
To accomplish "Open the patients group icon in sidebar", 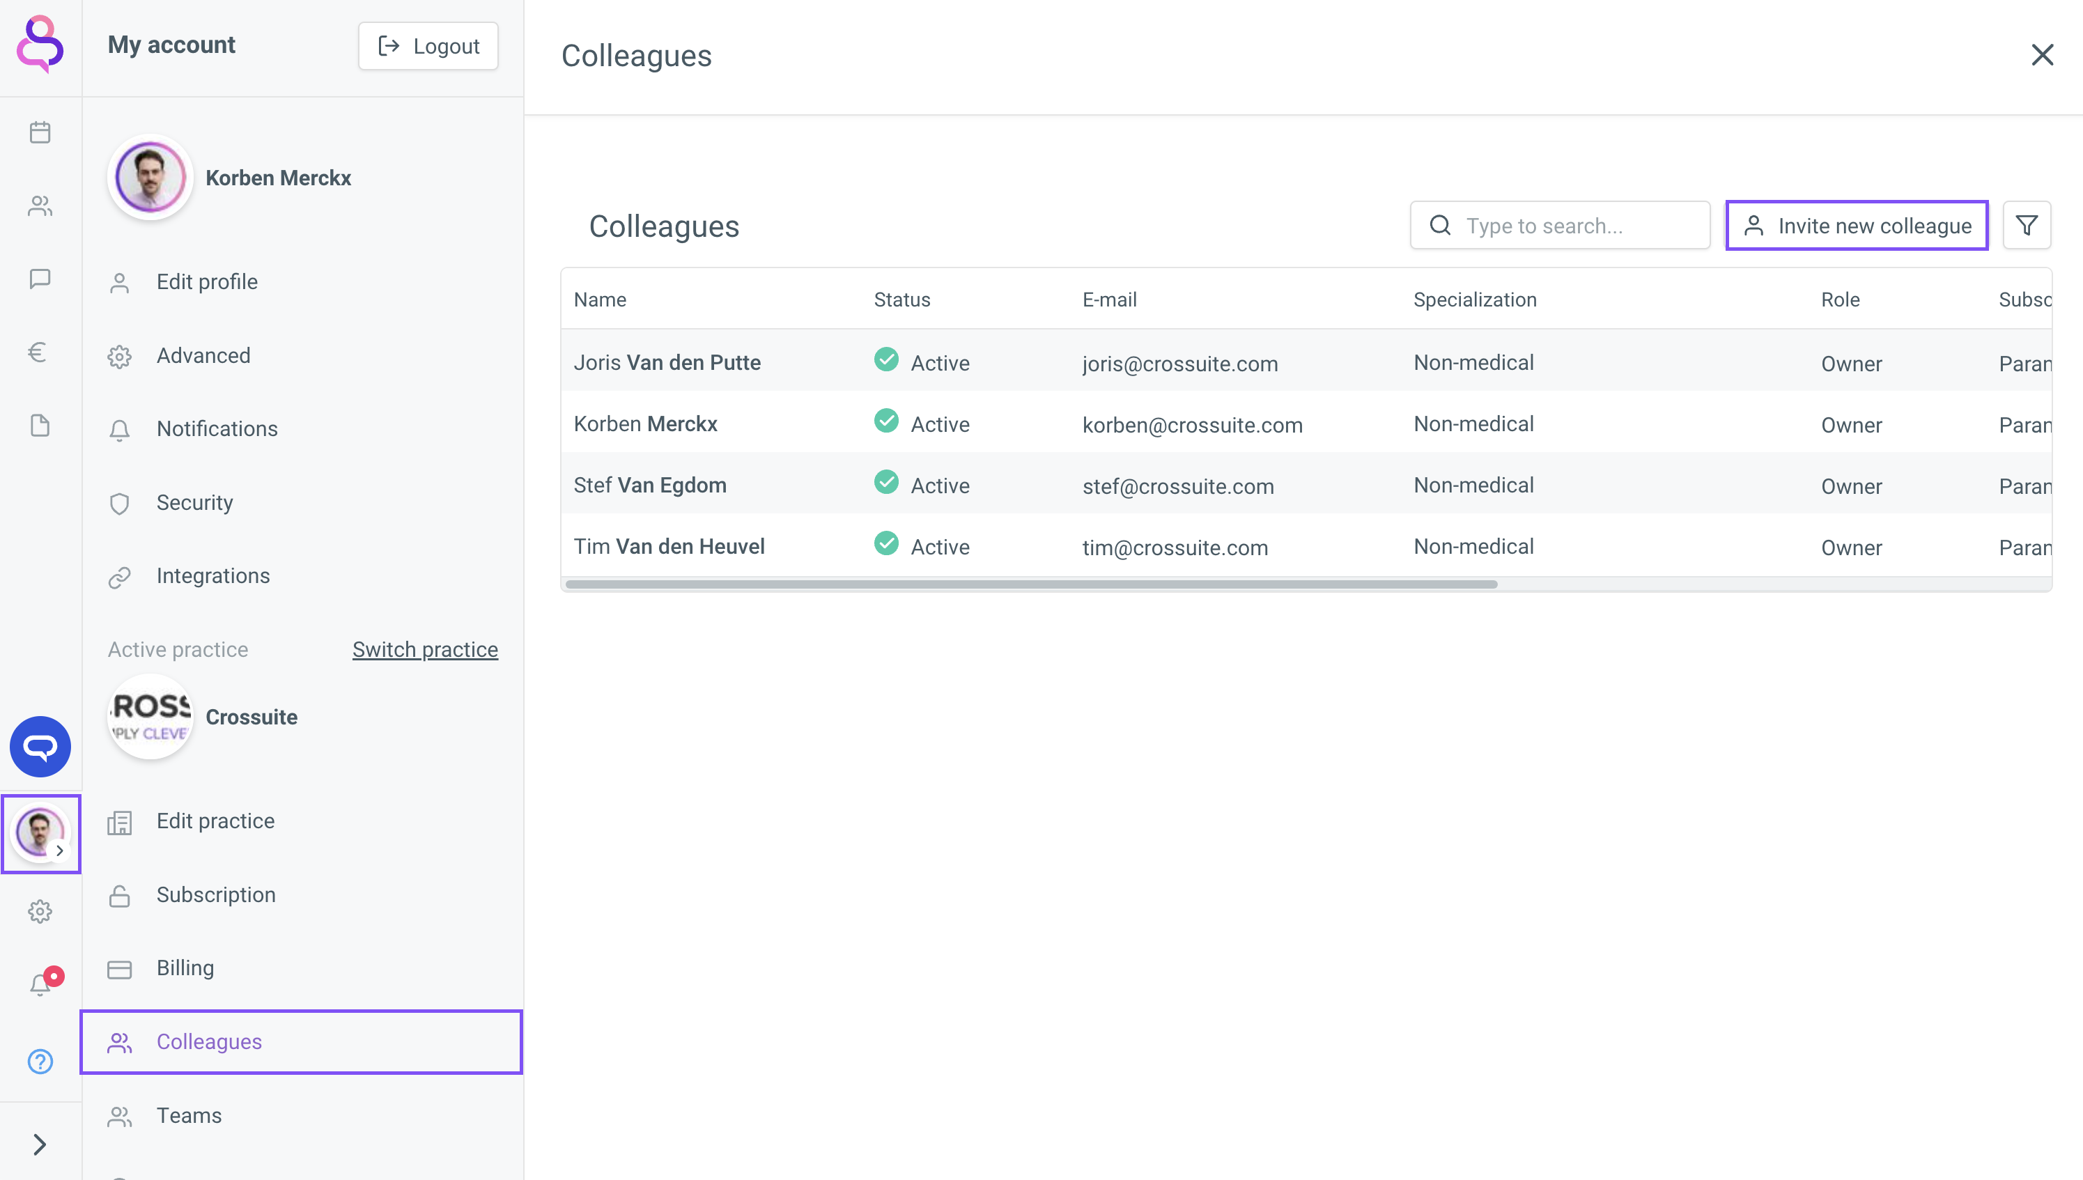I will point(40,206).
